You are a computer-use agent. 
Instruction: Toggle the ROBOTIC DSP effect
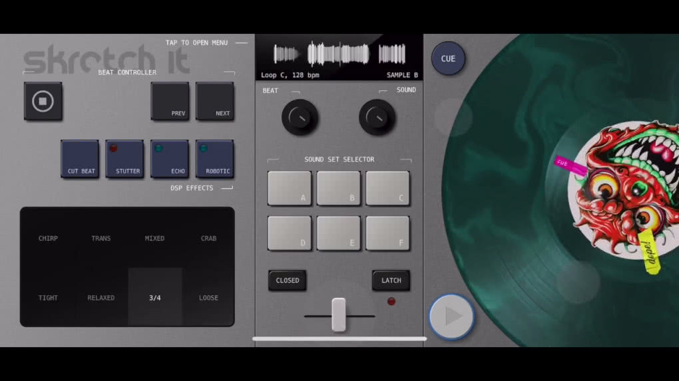(x=215, y=159)
